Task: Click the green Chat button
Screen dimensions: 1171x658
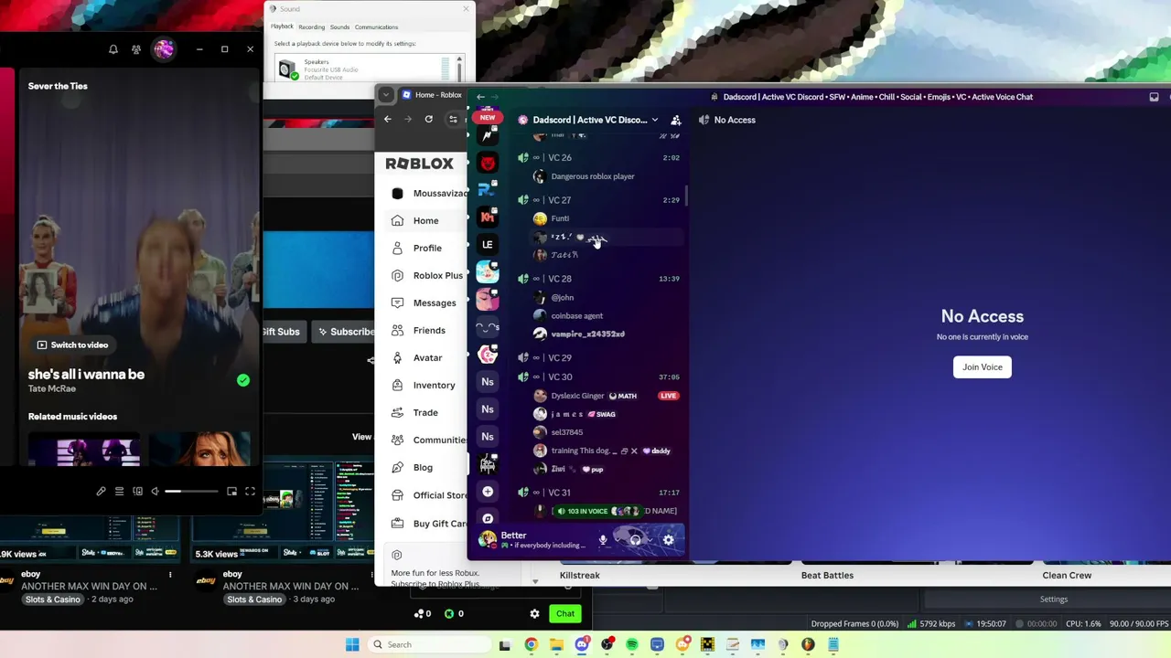Action: click(565, 614)
